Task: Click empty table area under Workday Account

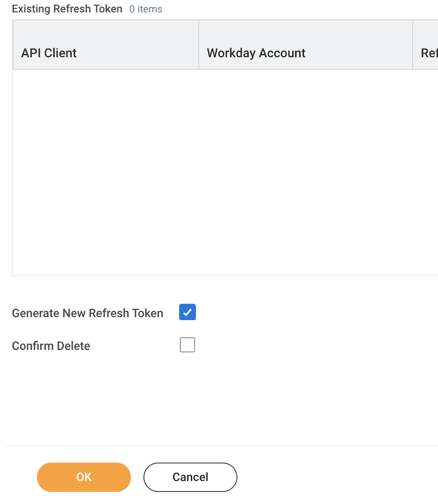Action: coord(305,171)
